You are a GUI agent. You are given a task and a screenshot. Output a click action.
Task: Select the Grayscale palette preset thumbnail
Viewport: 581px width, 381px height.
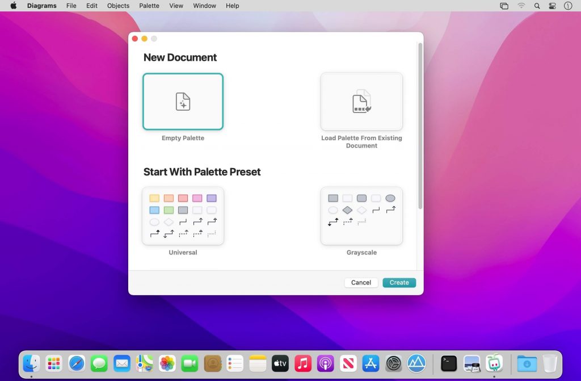361,216
